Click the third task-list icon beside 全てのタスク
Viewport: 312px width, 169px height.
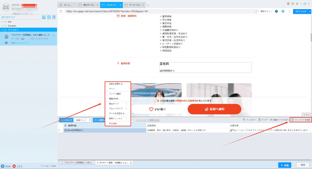pos(54,17)
